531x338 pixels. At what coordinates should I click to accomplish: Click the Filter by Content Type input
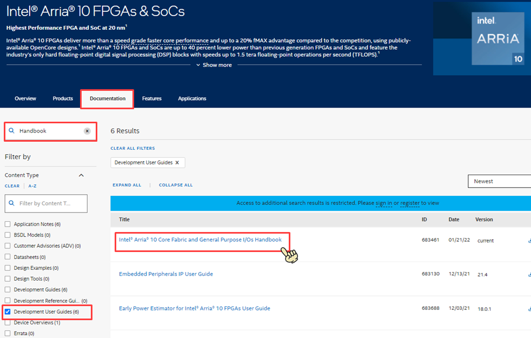click(x=46, y=203)
